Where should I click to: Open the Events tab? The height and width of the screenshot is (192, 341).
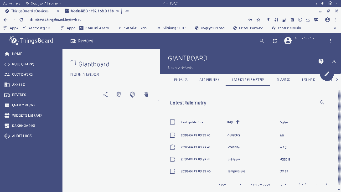(308, 80)
